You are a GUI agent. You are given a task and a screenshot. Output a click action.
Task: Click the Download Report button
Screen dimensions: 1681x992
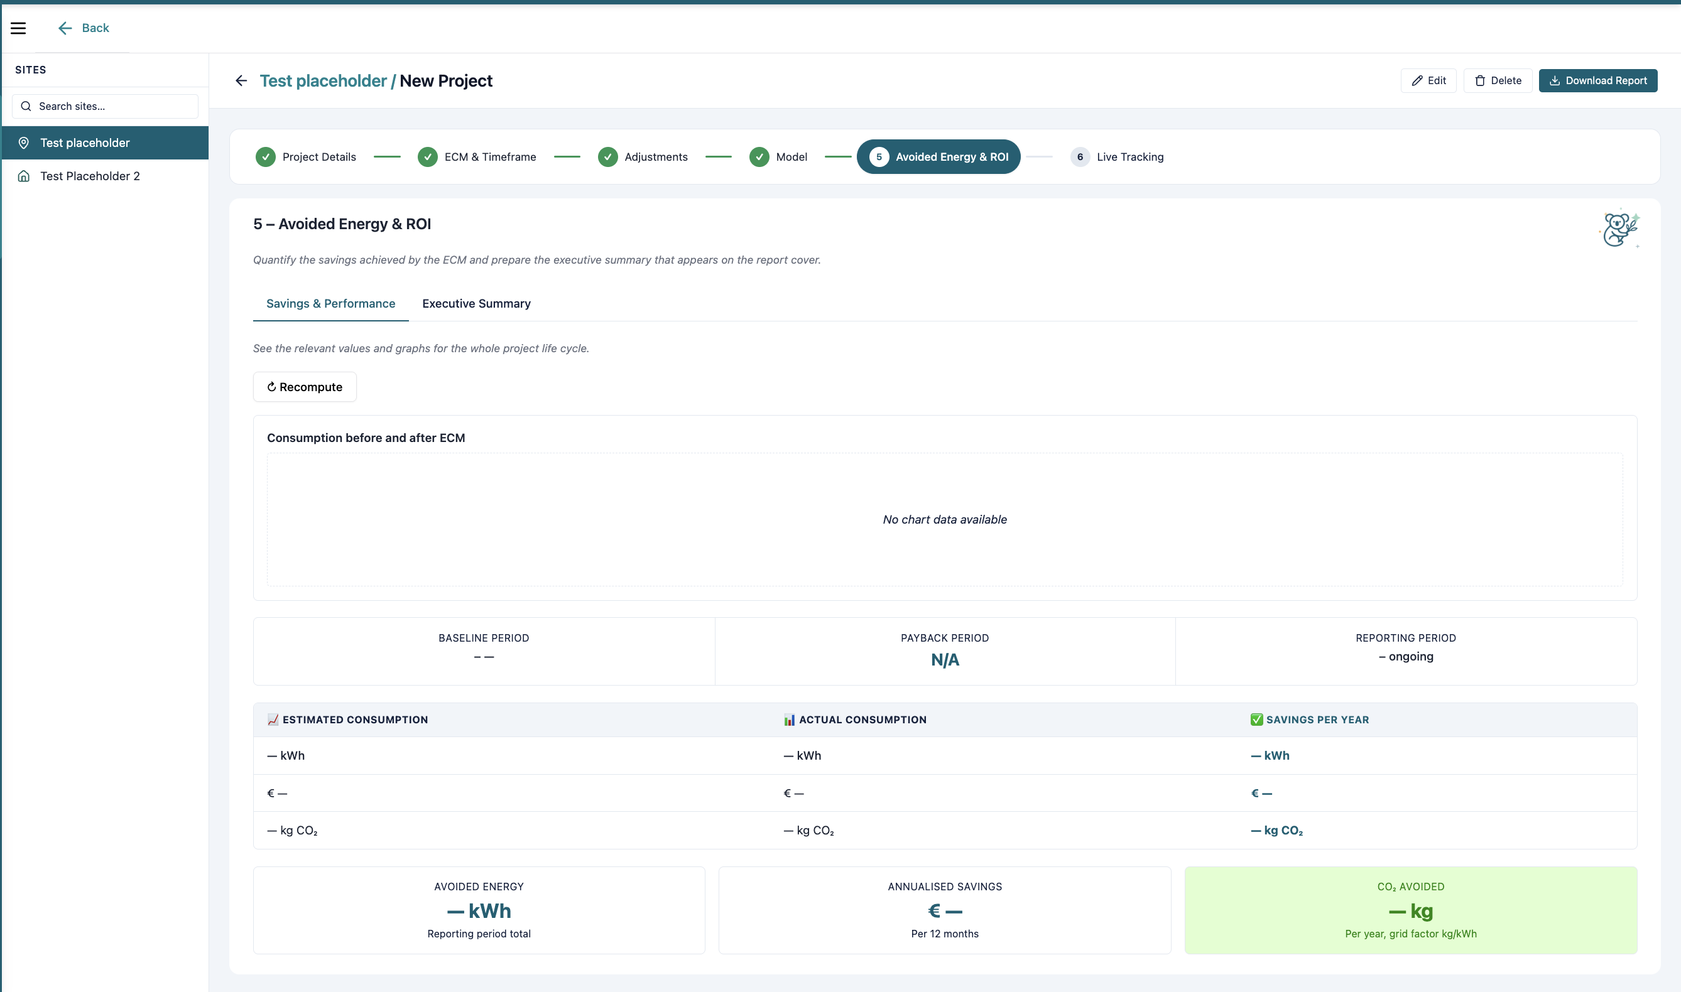click(x=1597, y=81)
